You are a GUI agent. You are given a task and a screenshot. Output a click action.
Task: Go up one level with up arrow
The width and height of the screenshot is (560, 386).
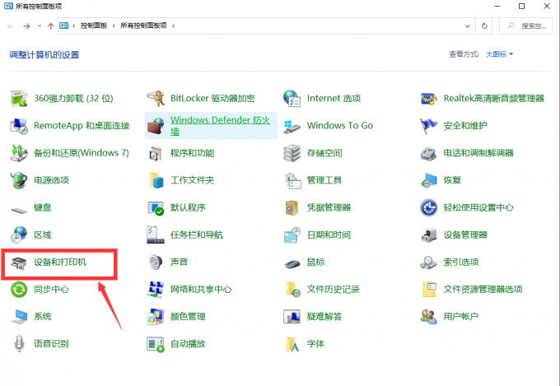coord(51,26)
